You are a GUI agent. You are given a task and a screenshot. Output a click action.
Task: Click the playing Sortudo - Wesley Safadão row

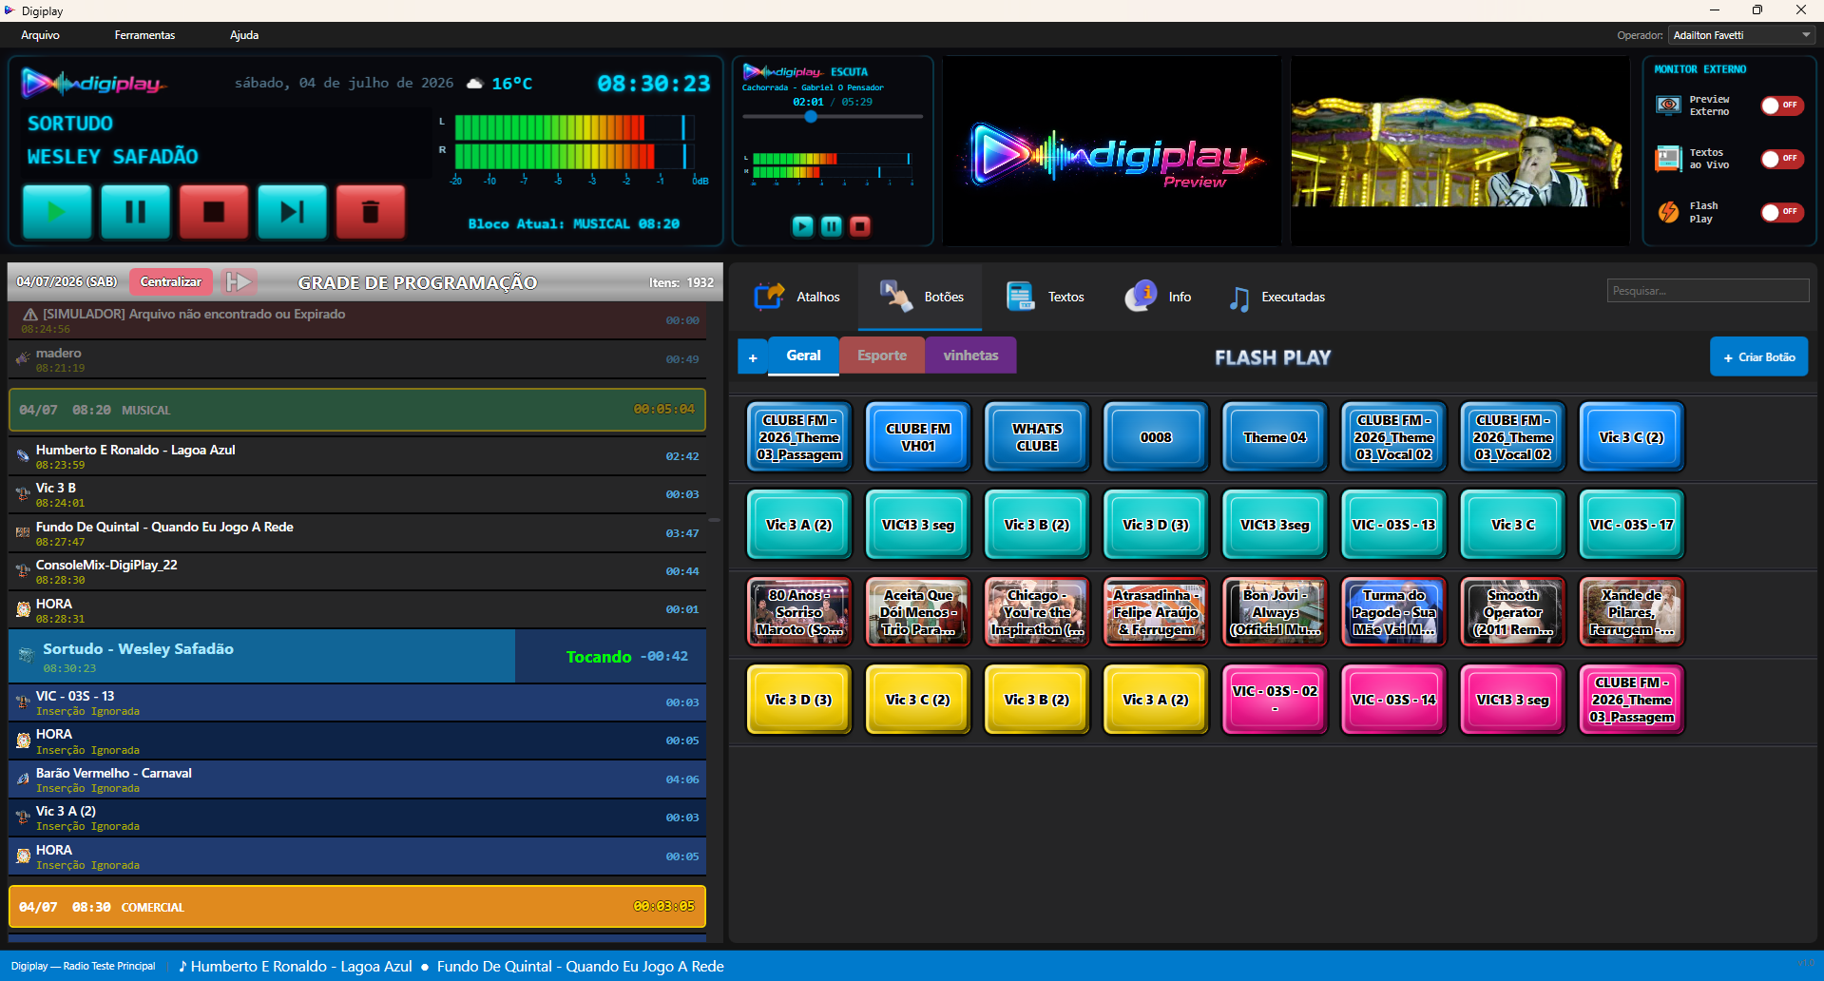[357, 657]
